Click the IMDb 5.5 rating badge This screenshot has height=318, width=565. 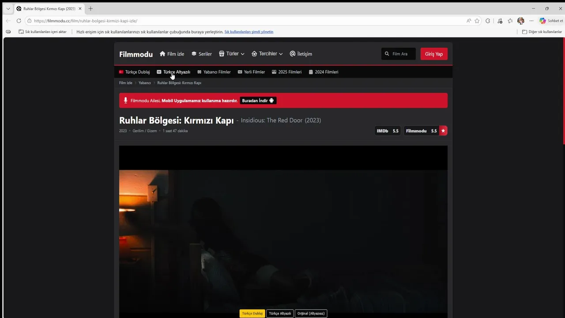coord(388,131)
